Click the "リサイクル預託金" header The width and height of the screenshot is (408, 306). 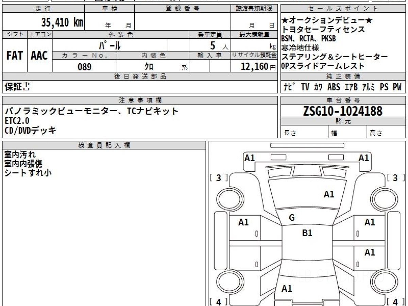coord(254,55)
